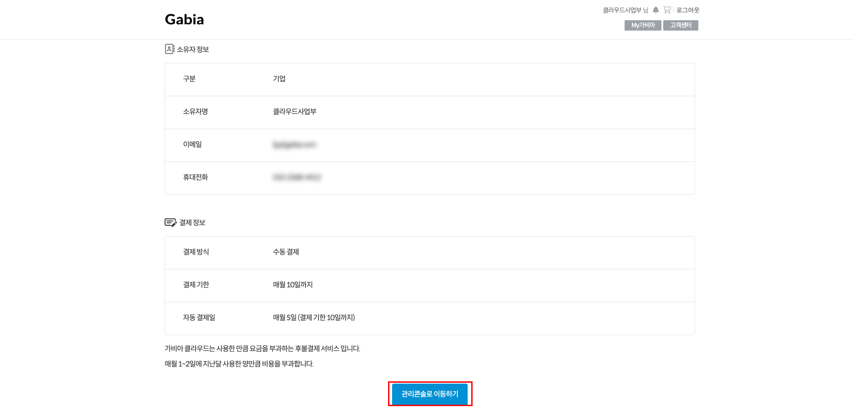This screenshot has width=853, height=407.
Task: Select the blurred email address value
Action: coord(295,144)
